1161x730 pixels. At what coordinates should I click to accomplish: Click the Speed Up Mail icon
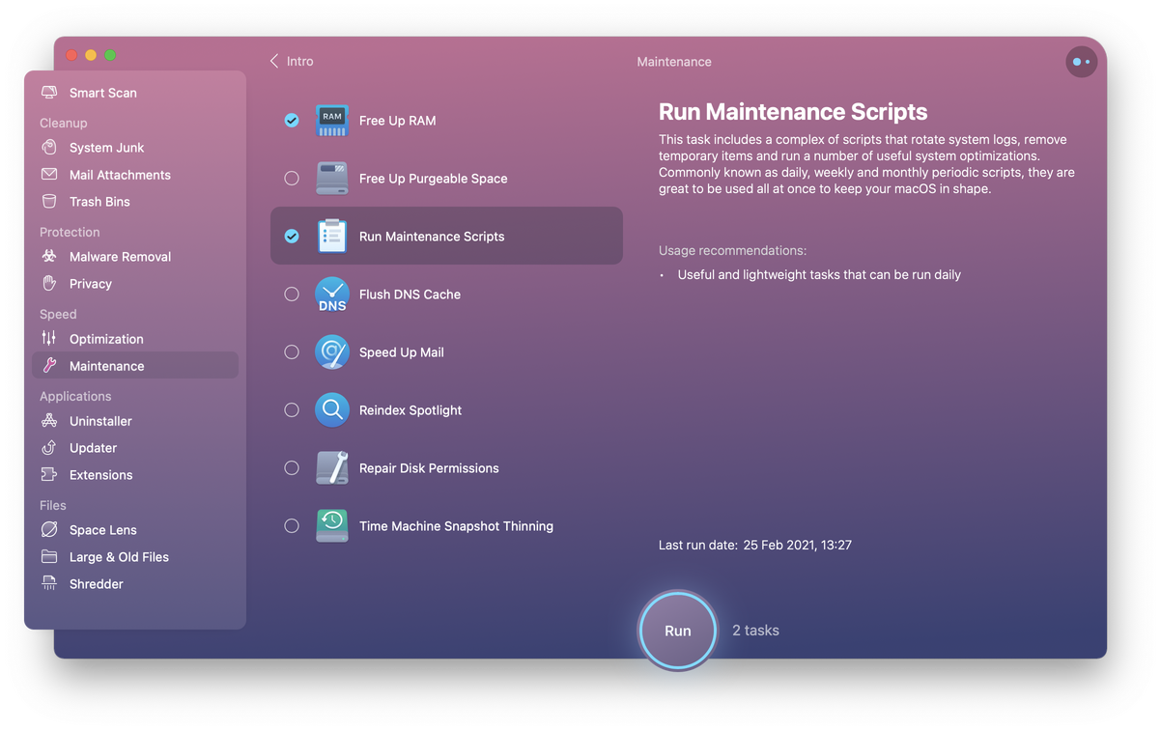coord(332,352)
